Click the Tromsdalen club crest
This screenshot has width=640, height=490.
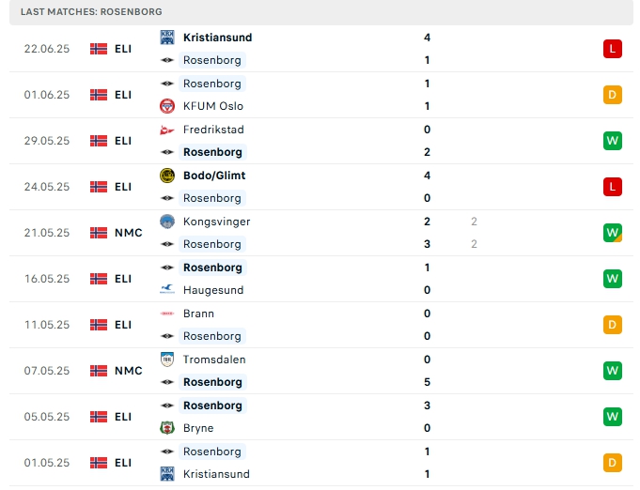pos(167,360)
